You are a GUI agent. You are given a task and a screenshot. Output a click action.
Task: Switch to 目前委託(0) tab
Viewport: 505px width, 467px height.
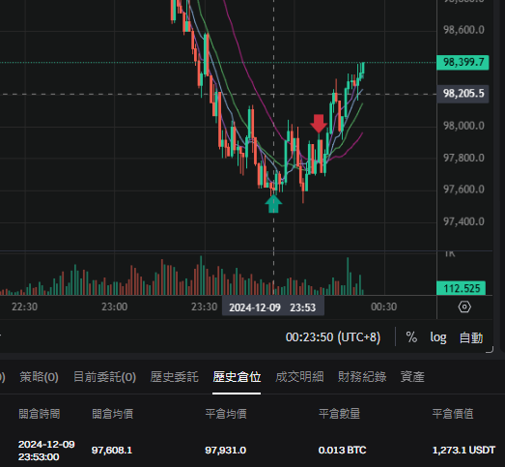point(104,377)
